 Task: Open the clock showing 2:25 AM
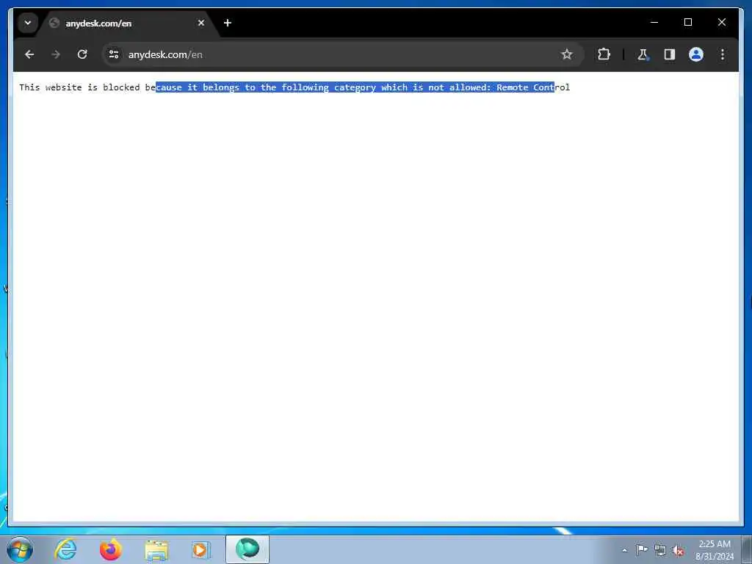pos(714,550)
